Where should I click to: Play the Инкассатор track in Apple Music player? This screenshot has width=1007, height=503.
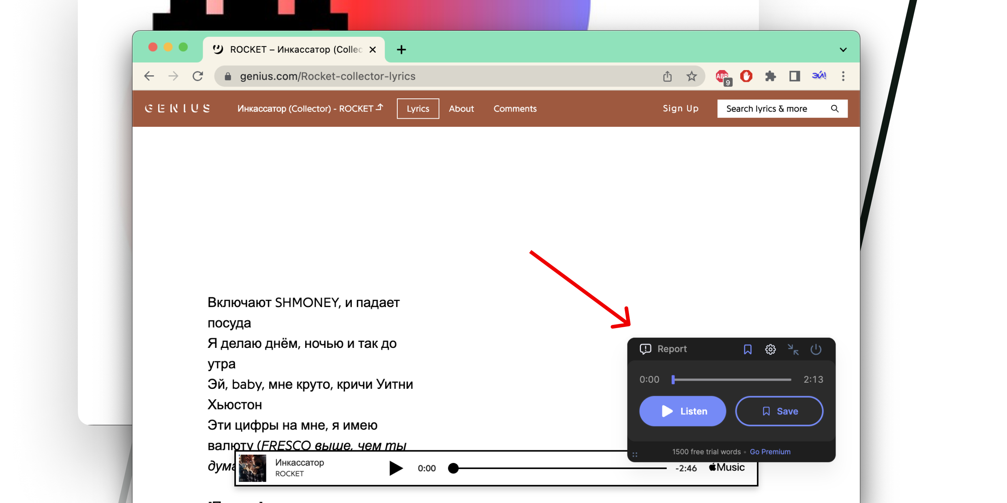[x=396, y=468]
